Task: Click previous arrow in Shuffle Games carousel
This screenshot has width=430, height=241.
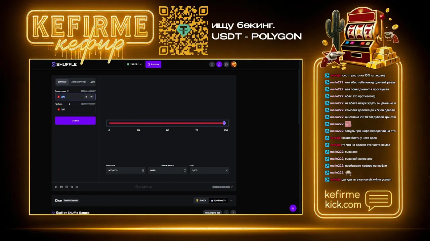Action: 226,213
